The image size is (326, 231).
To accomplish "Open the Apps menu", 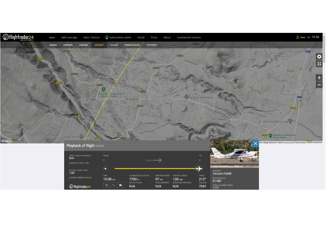I will [52, 38].
